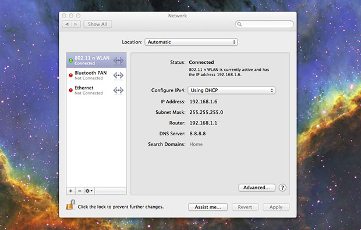Click Bluetooth PAN red status indicator
Viewport: 361px width, 230px height.
click(70, 76)
